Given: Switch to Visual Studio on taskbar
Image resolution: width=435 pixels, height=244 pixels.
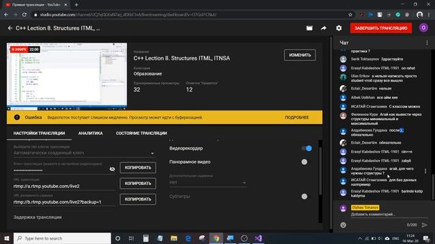Looking at the screenshot, I should (x=258, y=238).
